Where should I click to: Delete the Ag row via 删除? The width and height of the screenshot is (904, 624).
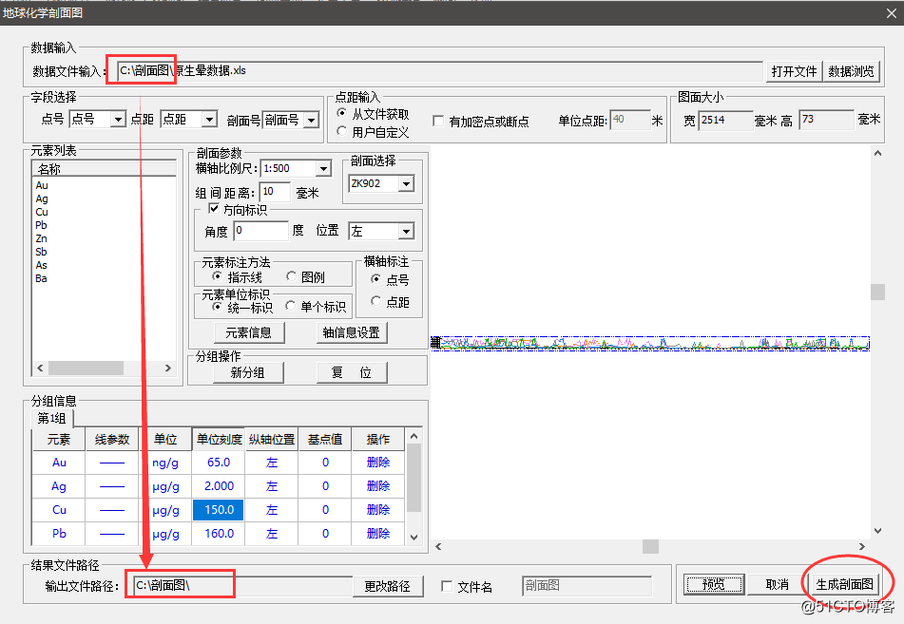click(378, 486)
